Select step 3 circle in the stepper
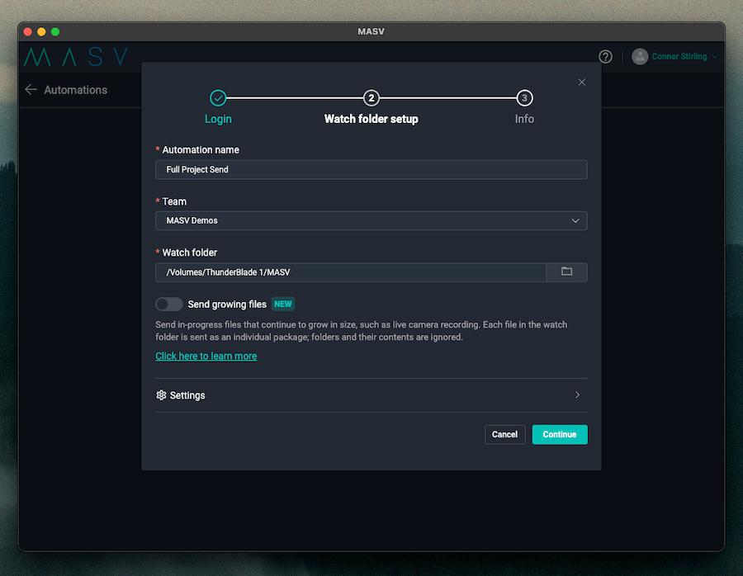743x576 pixels. (x=524, y=98)
